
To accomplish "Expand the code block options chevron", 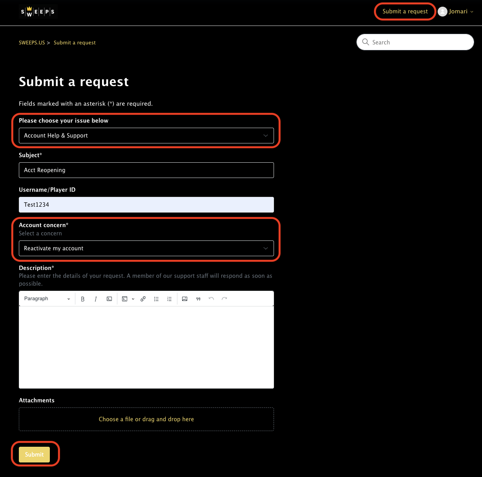I will click(x=133, y=299).
